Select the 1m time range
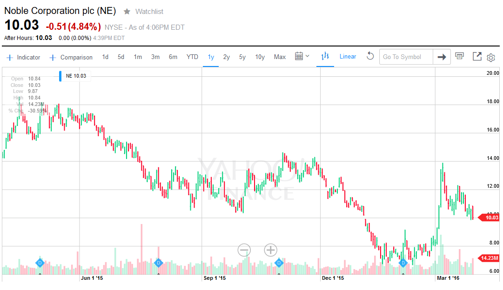The width and height of the screenshot is (503, 290). tap(138, 57)
